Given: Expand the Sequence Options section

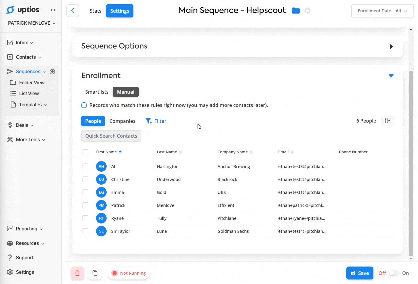Looking at the screenshot, I should tap(391, 47).
